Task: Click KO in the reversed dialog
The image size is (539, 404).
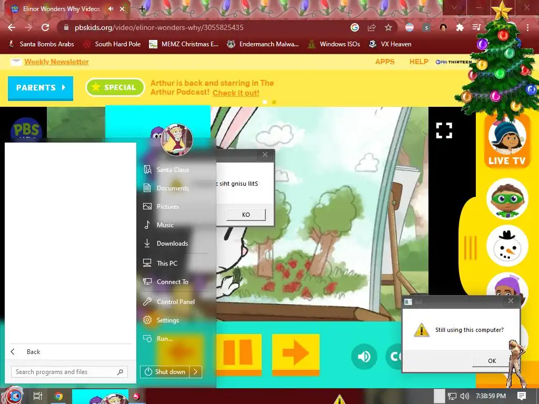Action: (246, 215)
